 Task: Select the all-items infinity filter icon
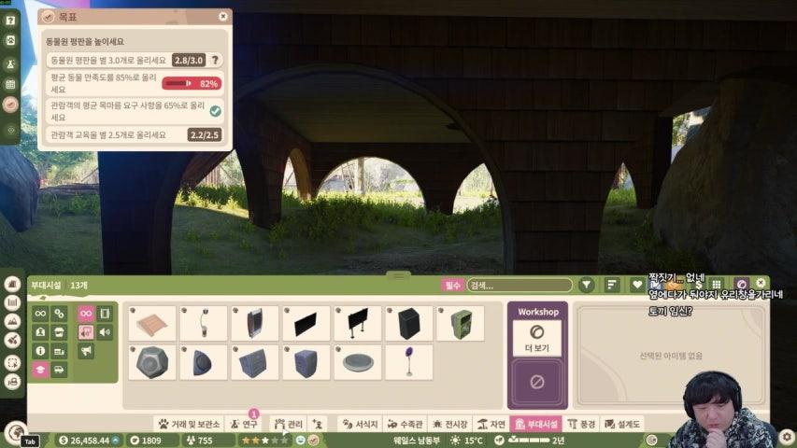(40, 314)
